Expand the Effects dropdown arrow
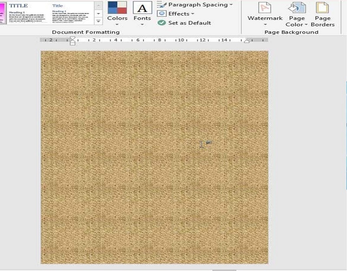Image resolution: width=347 pixels, height=271 pixels. tap(193, 14)
